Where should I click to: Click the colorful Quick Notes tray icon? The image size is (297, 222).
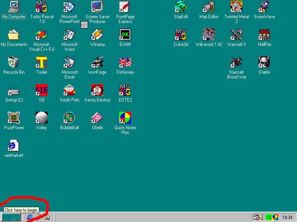275,217
